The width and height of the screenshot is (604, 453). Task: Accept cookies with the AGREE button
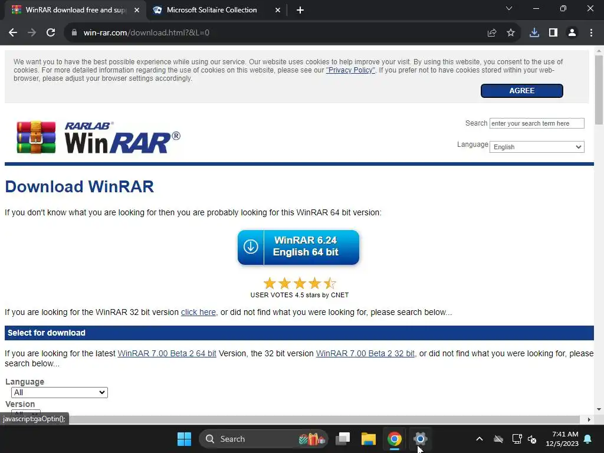521,90
